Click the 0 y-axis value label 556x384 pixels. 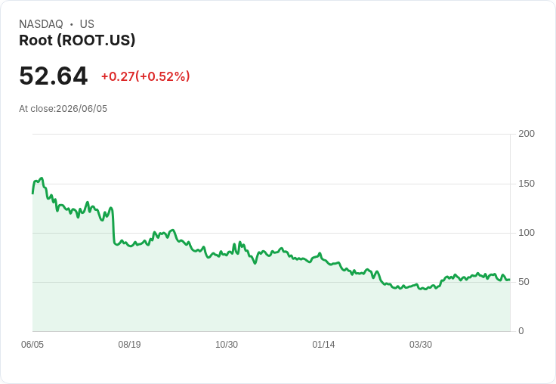[x=521, y=331]
